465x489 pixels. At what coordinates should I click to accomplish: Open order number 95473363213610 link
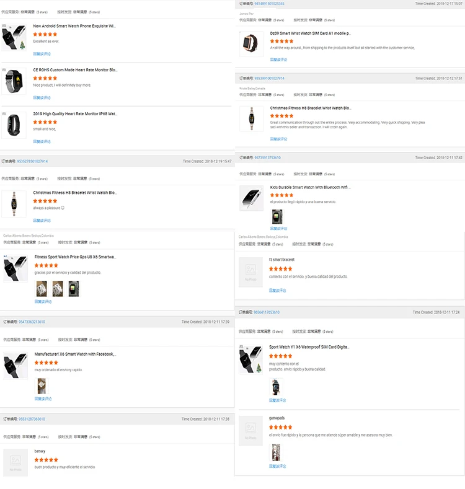coord(32,322)
